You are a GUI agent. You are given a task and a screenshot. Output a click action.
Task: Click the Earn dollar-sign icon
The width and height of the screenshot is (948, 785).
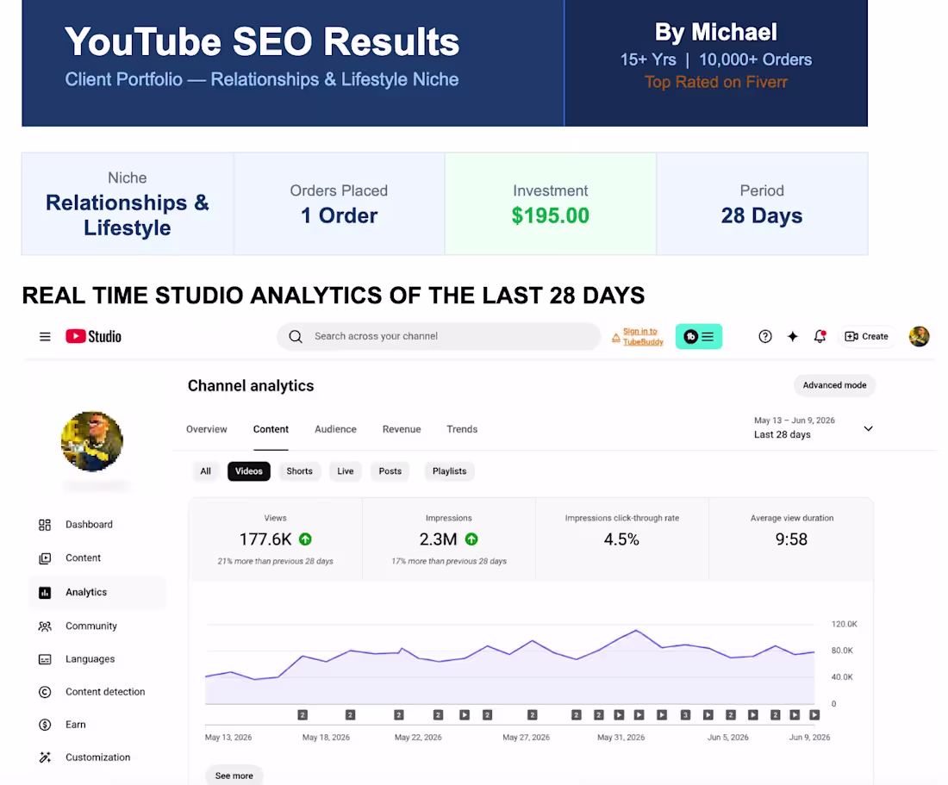[x=45, y=725]
